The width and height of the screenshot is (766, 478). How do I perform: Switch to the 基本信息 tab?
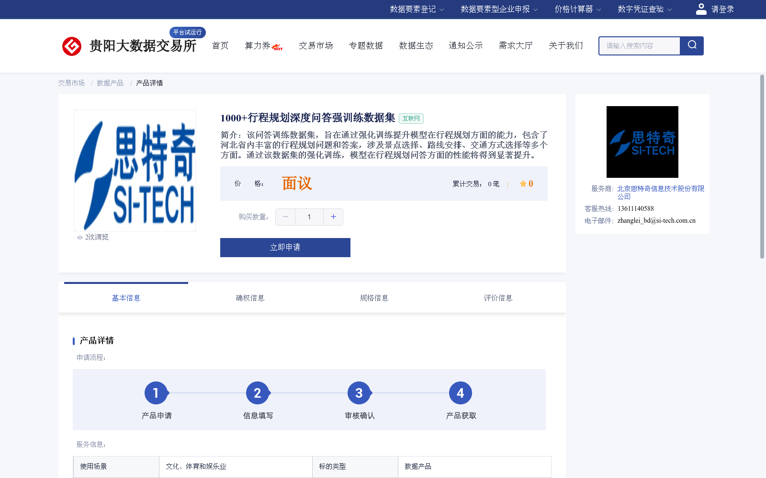(x=126, y=298)
